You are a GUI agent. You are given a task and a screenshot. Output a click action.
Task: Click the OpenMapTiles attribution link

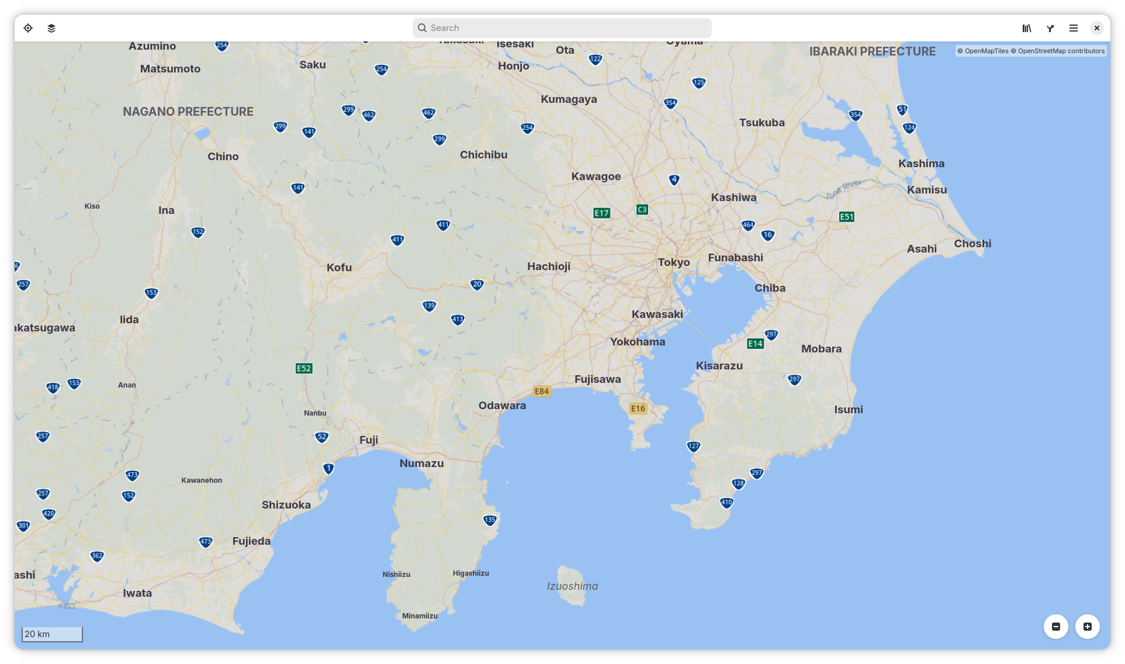coord(986,51)
